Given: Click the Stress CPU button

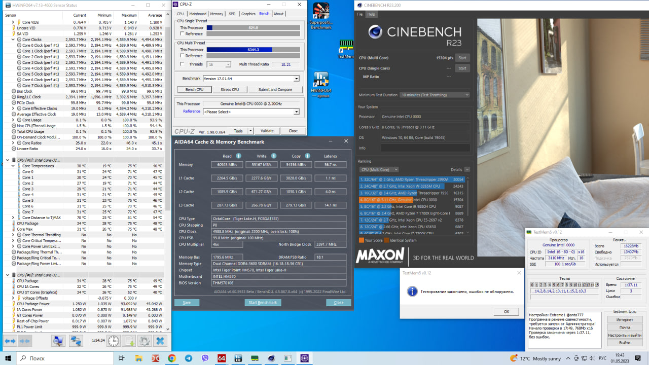Looking at the screenshot, I should 230,90.
